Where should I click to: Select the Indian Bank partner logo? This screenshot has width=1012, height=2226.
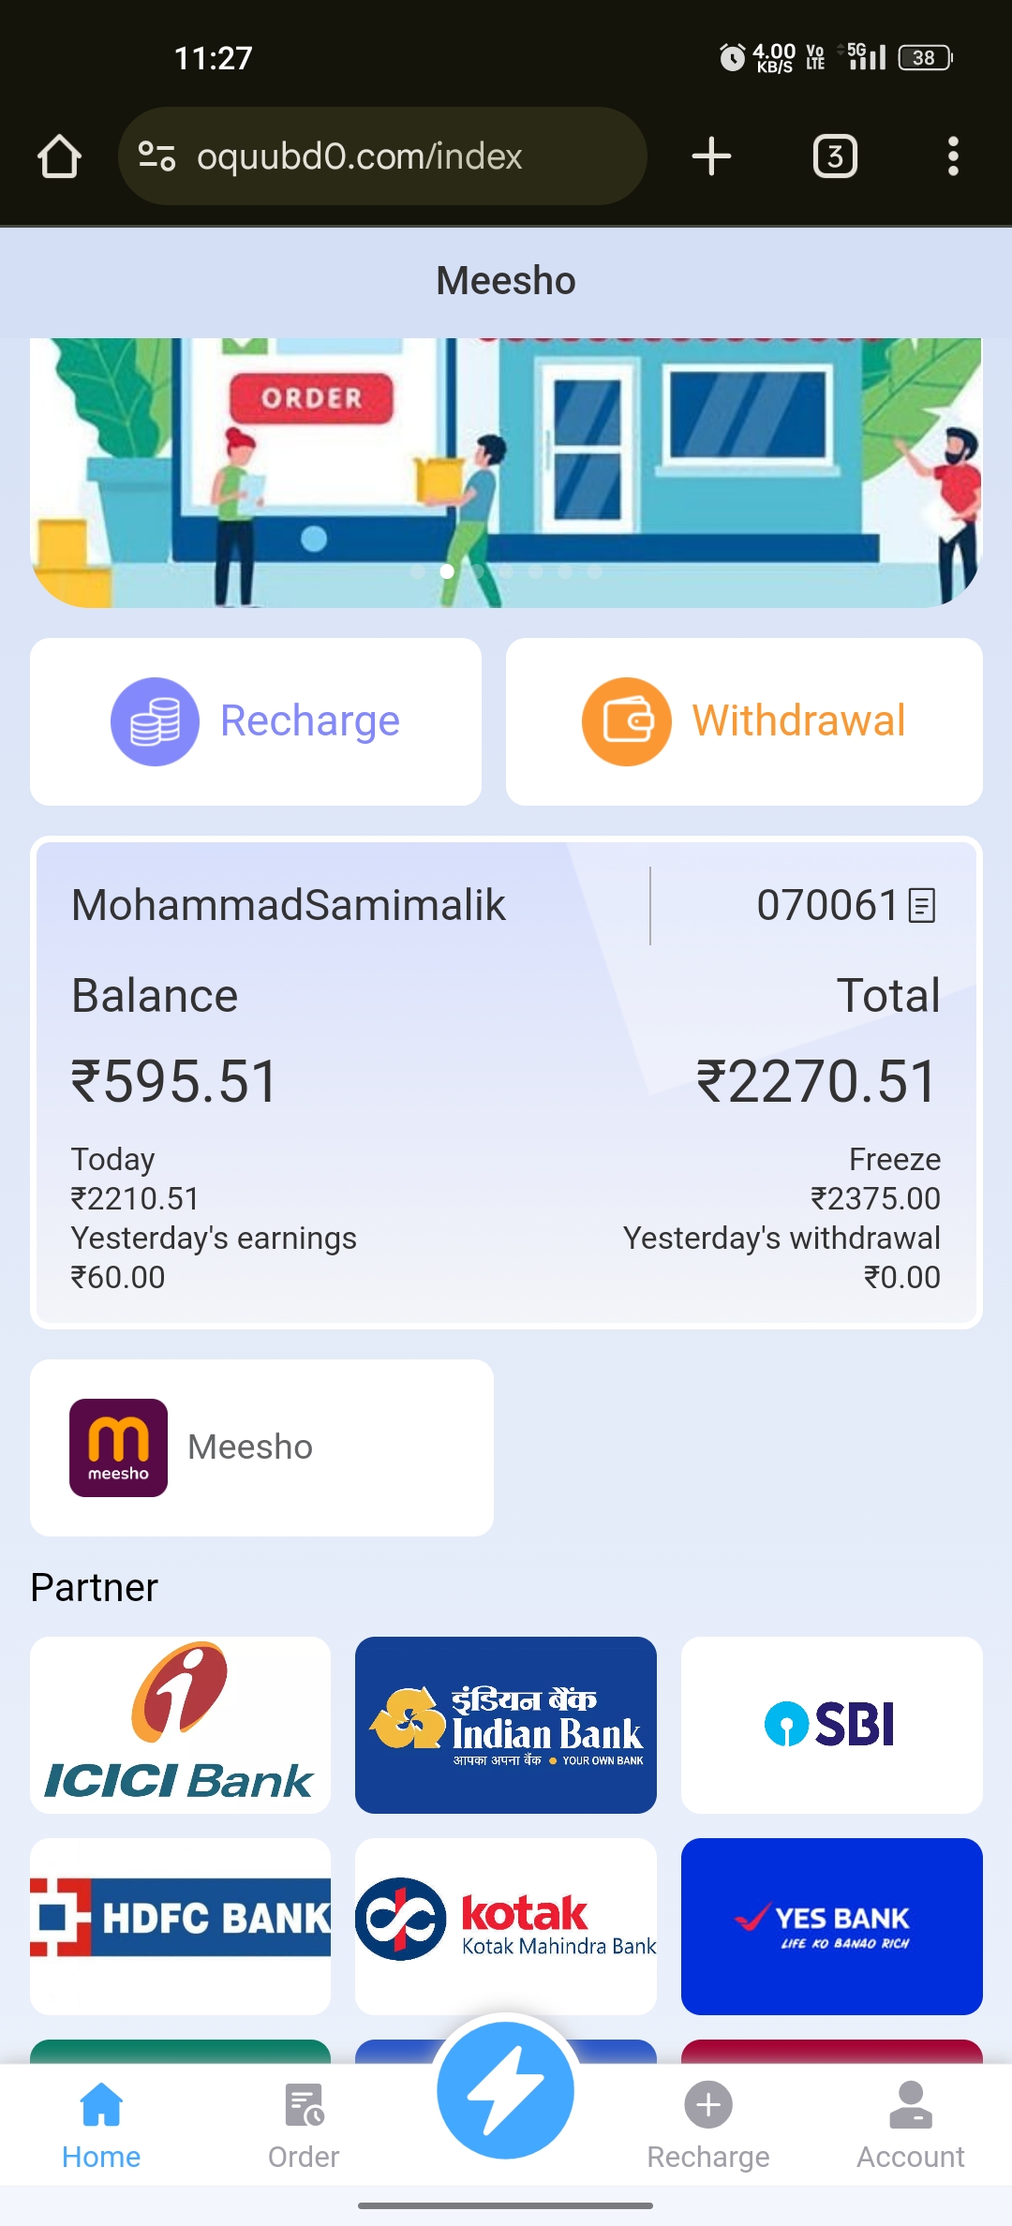click(506, 1725)
